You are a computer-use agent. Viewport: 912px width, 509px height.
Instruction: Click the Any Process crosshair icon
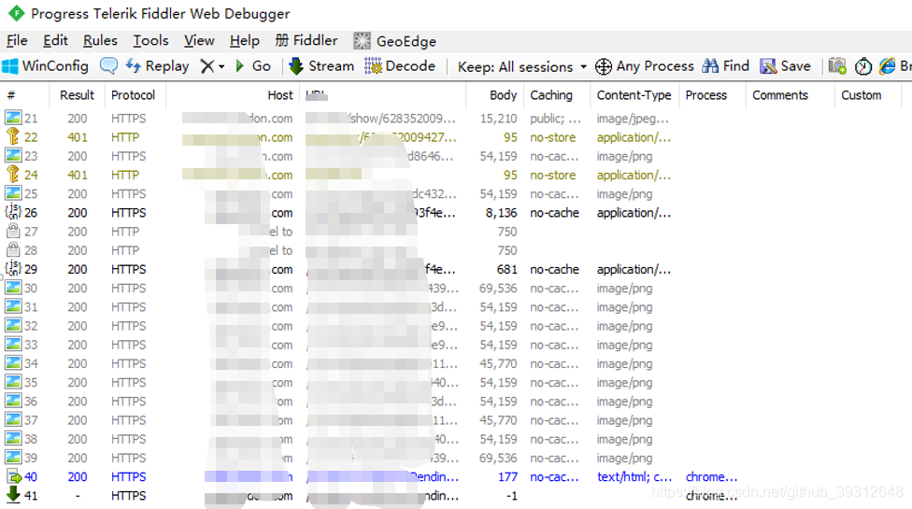603,67
